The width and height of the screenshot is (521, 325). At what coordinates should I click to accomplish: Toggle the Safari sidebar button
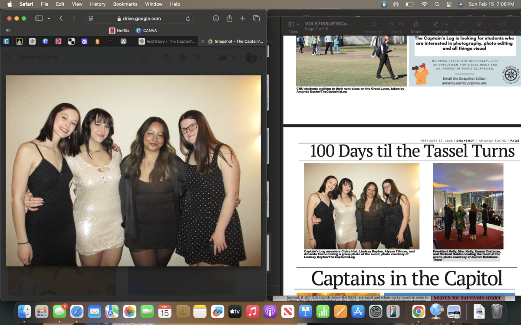[x=39, y=18]
